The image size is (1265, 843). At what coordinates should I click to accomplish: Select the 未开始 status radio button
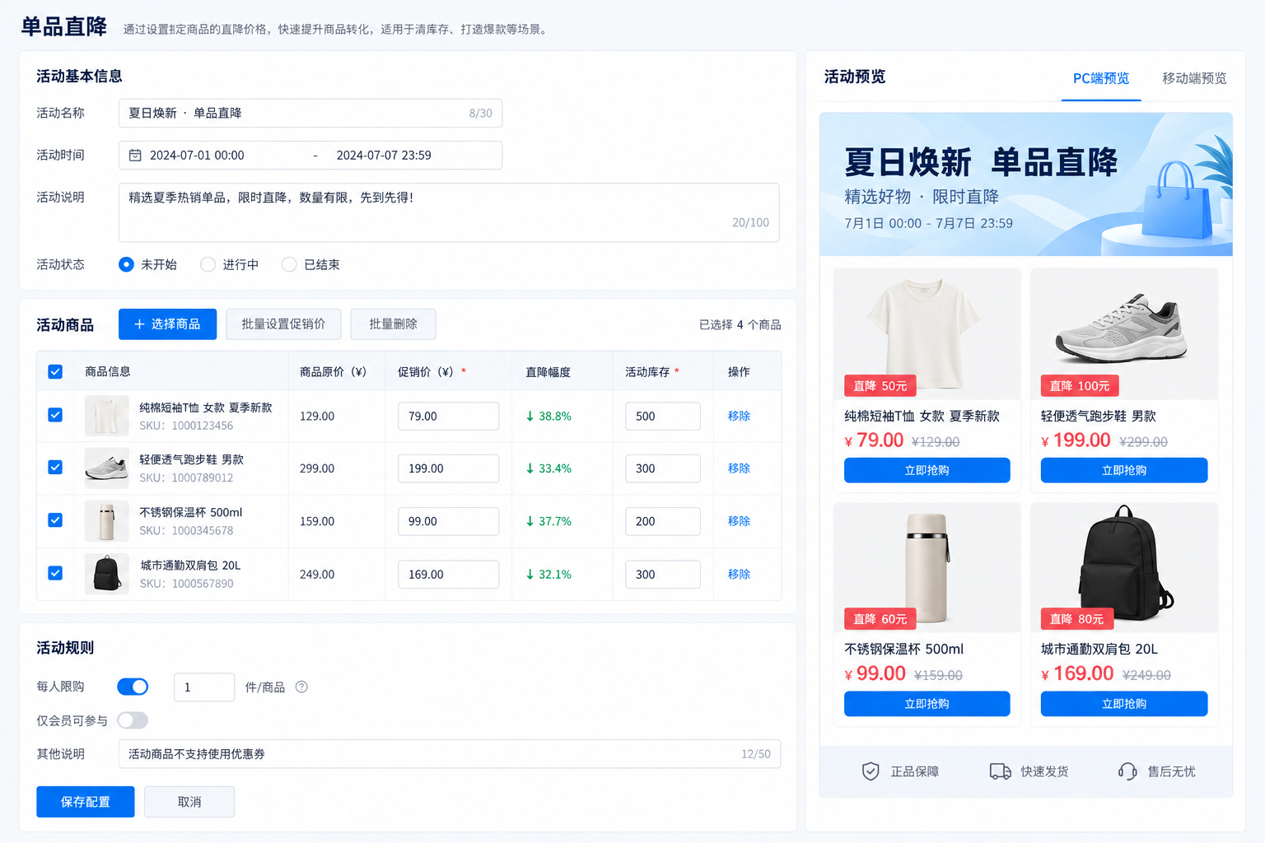tap(126, 264)
